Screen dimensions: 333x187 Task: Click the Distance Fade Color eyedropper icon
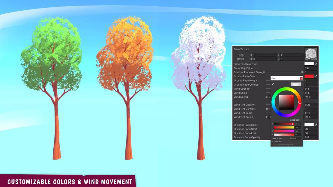pyautogui.click(x=316, y=125)
